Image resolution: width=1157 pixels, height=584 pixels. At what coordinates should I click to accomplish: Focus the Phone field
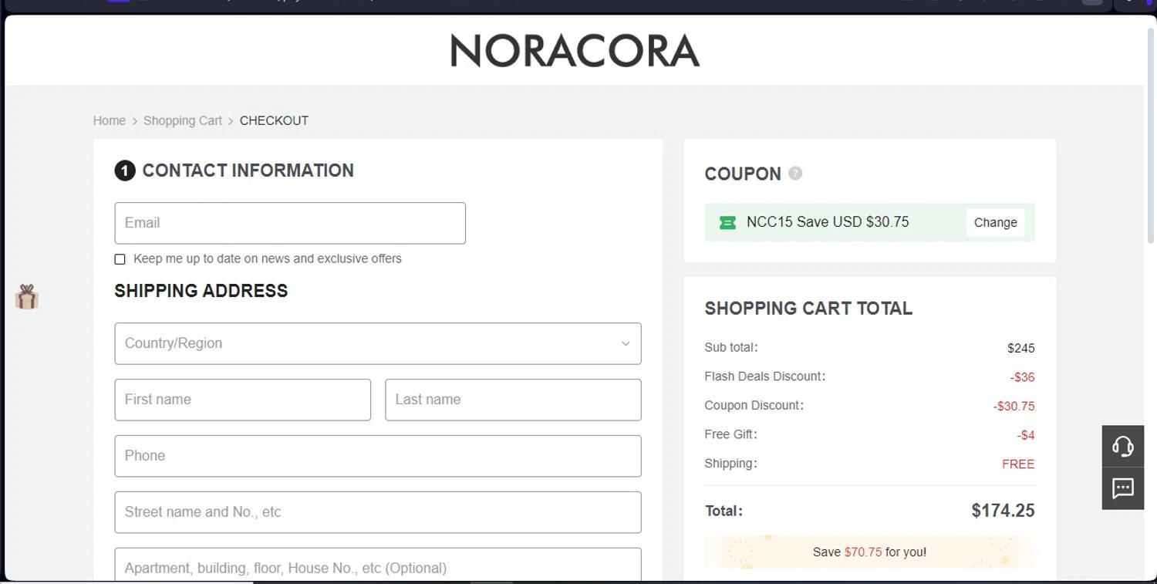tap(378, 456)
